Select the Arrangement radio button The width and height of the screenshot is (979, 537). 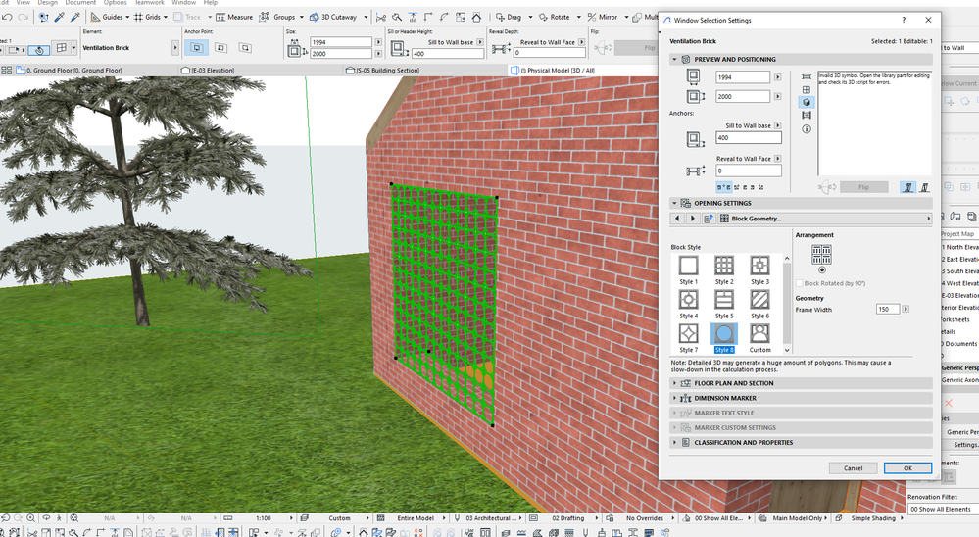coord(822,269)
